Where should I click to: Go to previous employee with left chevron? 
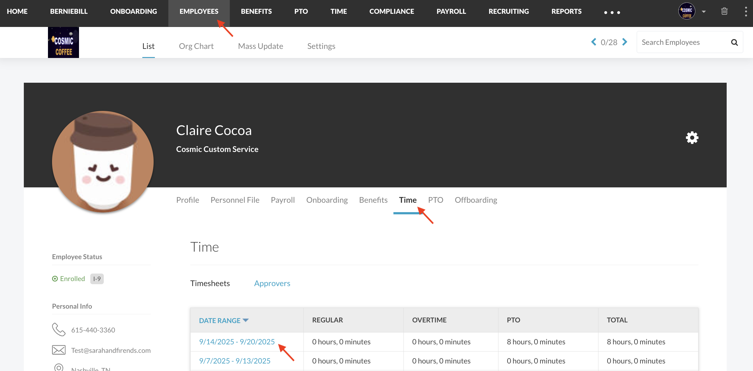click(594, 42)
